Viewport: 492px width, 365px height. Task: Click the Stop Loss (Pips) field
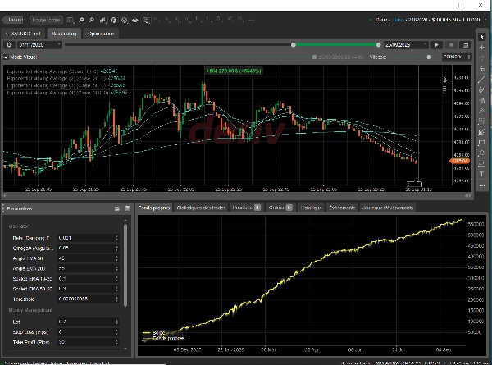click(89, 331)
